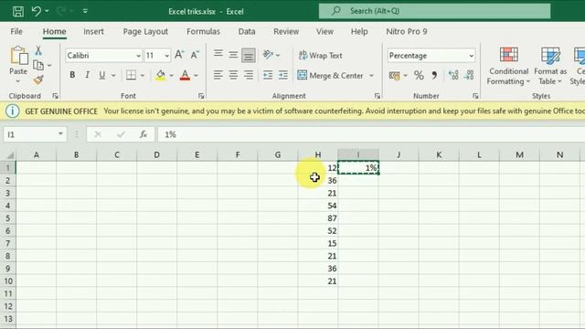Align text right
Screen dimensions: 585x329
(249, 75)
